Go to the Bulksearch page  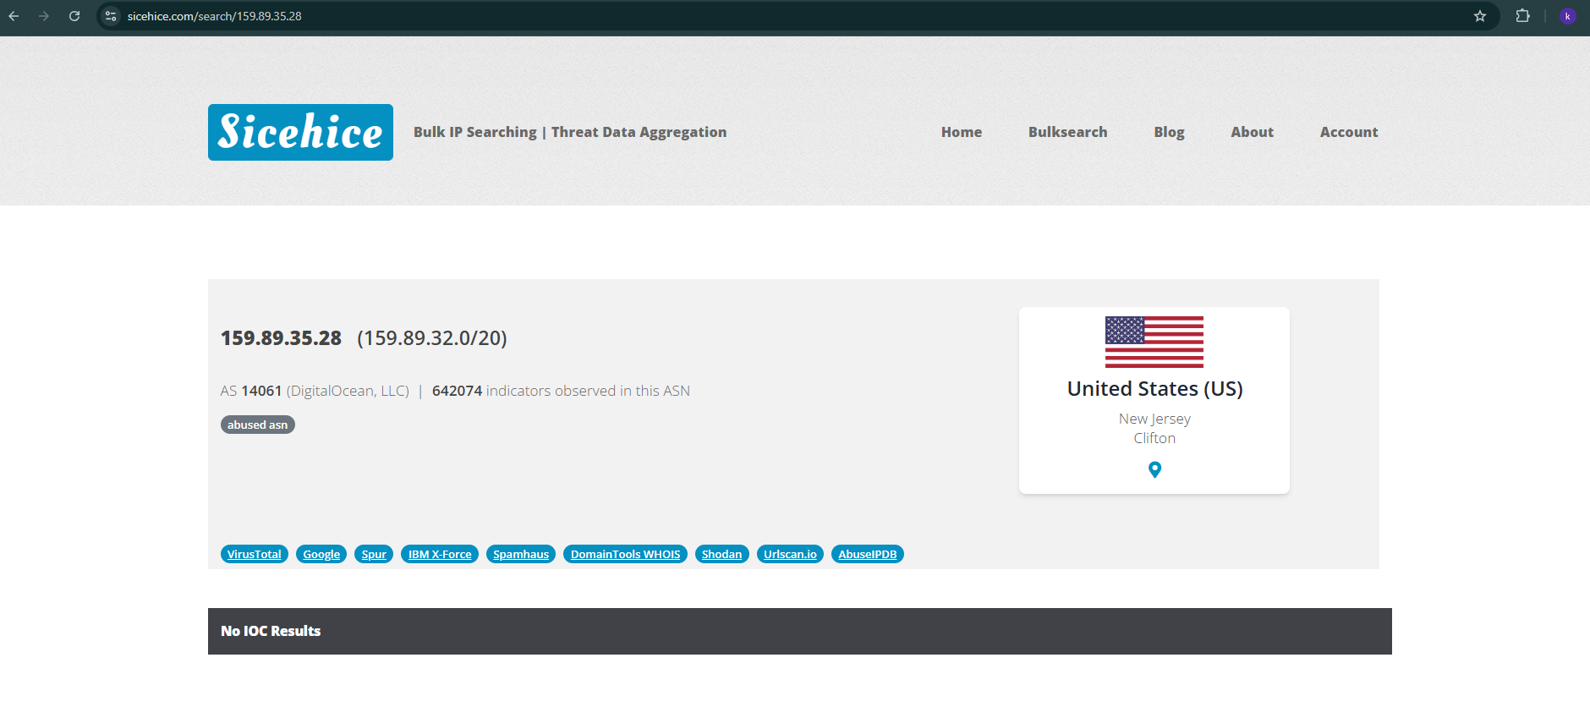tap(1067, 132)
